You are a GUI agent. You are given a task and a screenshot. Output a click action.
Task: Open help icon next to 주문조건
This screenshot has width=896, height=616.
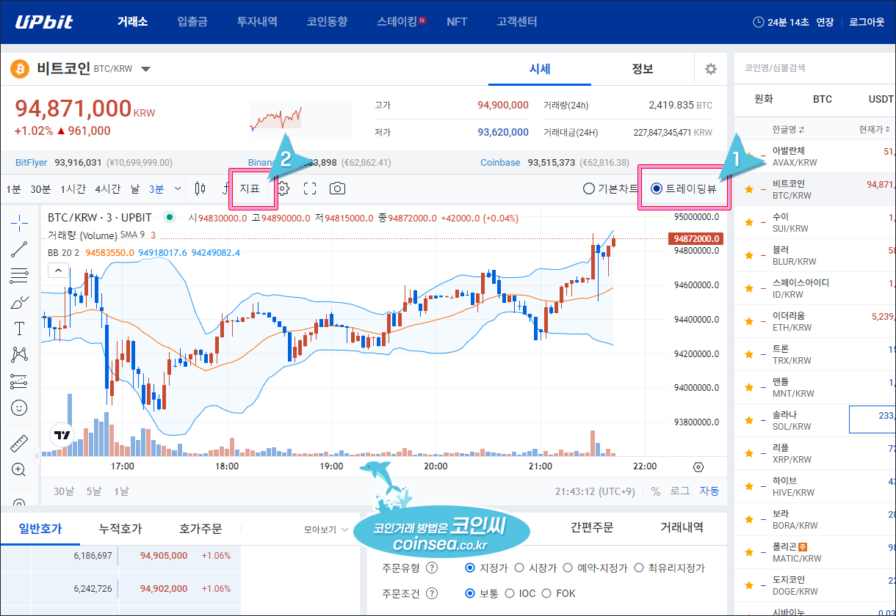(432, 593)
